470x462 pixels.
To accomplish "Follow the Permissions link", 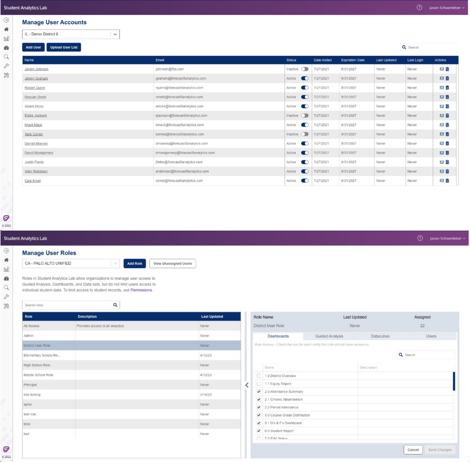I will 141,290.
